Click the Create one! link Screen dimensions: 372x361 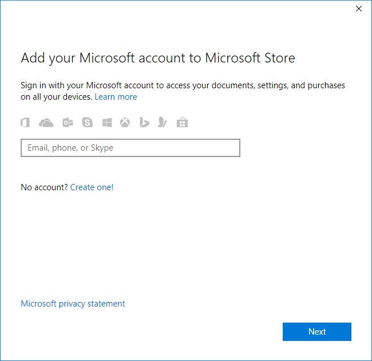pos(92,187)
